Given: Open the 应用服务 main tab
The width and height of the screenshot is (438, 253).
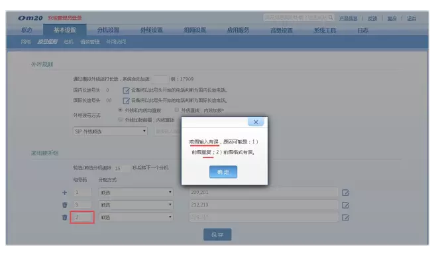Looking at the screenshot, I should click(238, 30).
